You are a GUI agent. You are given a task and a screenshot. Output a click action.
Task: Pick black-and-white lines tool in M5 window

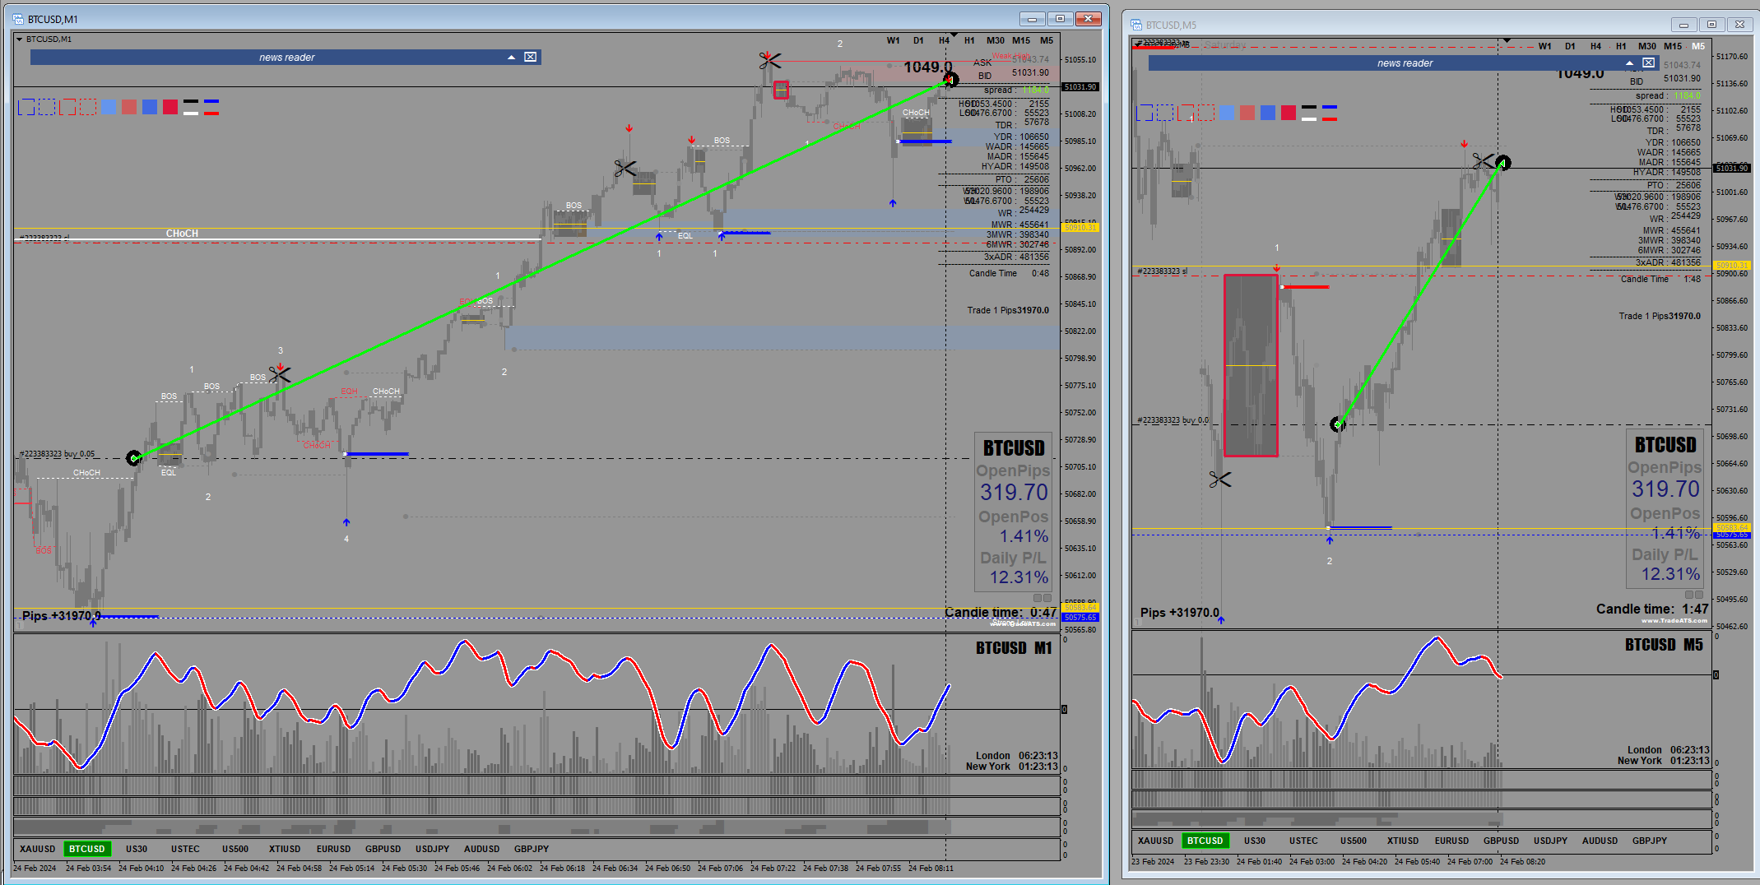pos(1309,113)
